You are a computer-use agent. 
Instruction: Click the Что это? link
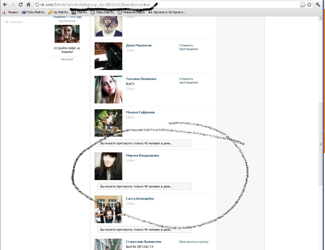(x=67, y=59)
